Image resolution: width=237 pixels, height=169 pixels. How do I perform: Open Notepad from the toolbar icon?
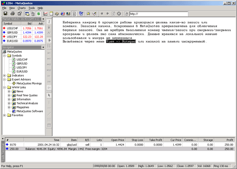(x=51, y=14)
